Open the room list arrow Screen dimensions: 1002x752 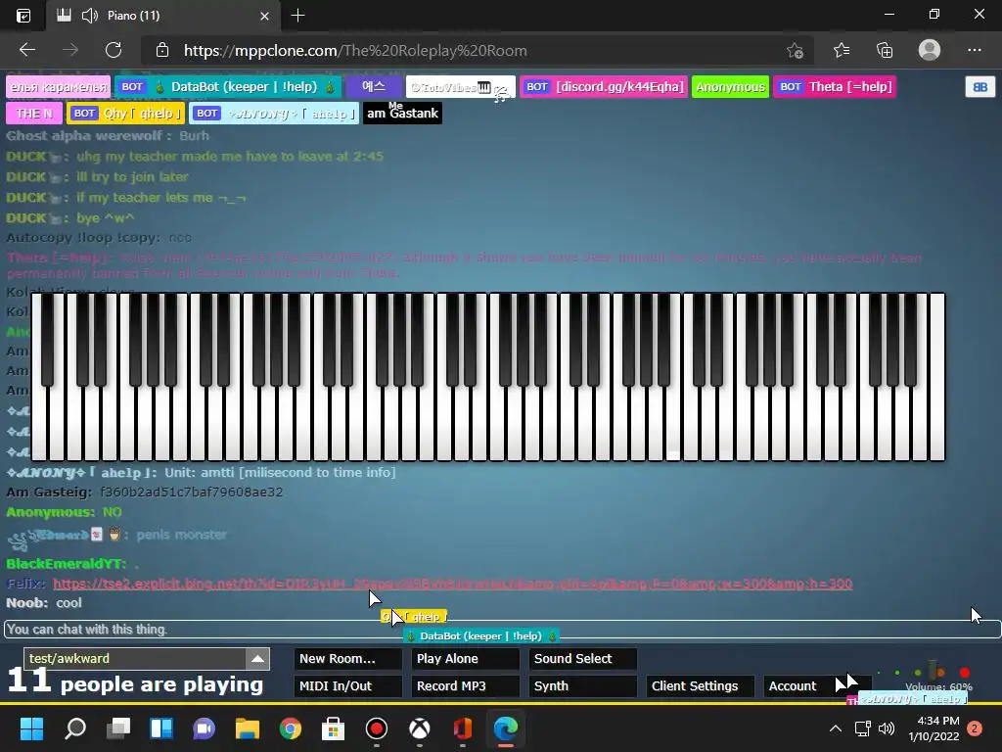coord(257,659)
